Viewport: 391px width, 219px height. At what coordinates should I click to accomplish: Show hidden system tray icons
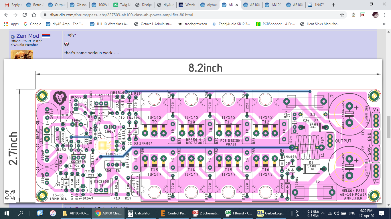[x=323, y=213]
